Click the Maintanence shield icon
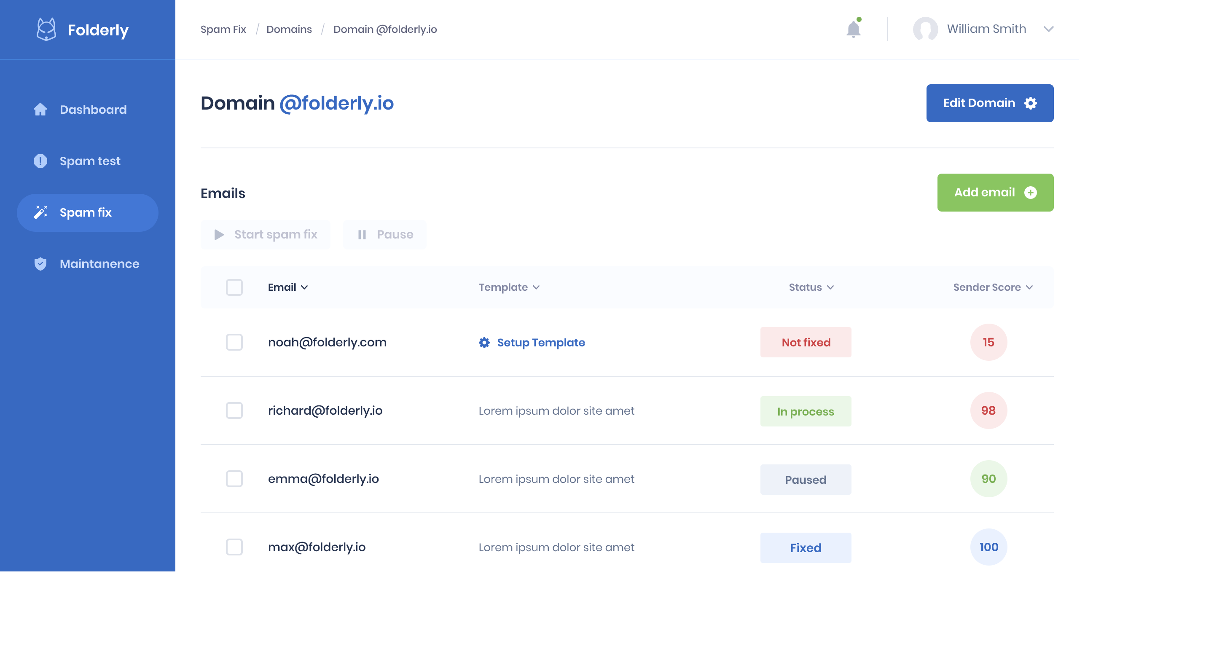This screenshot has width=1214, height=665. tap(40, 263)
